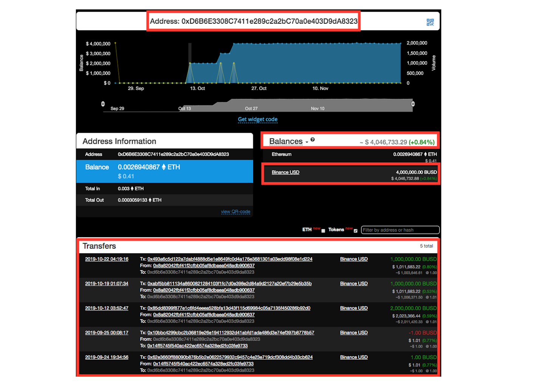This screenshot has width=550, height=385.
Task: Toggle the ETH transfers checkbox
Action: click(323, 231)
